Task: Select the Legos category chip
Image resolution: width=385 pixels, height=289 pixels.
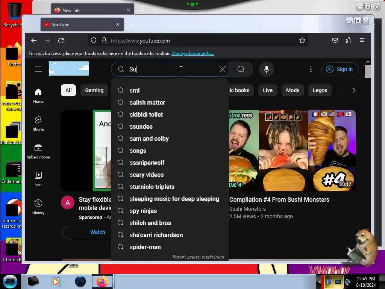Action: pyautogui.click(x=320, y=90)
